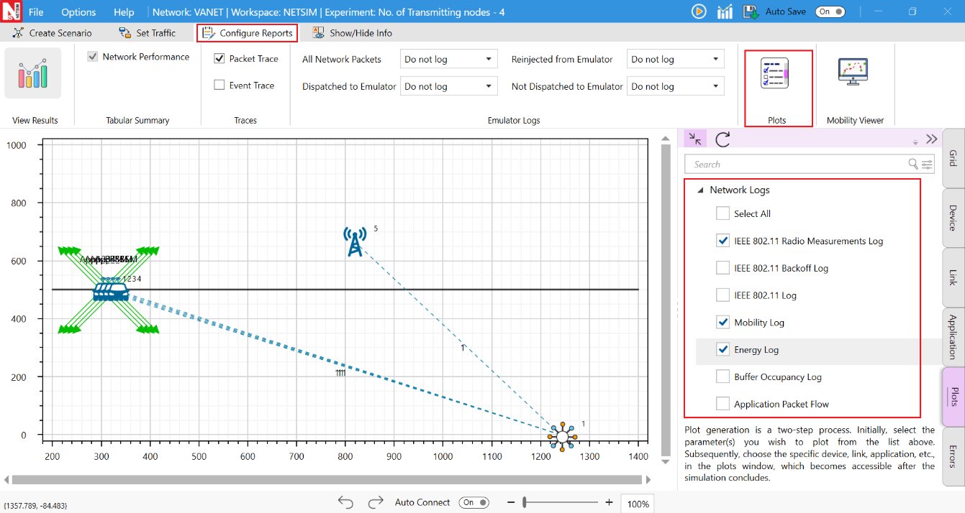The width and height of the screenshot is (965, 513).
Task: Uncheck the Mobility Log checkbox
Action: pyautogui.click(x=722, y=323)
